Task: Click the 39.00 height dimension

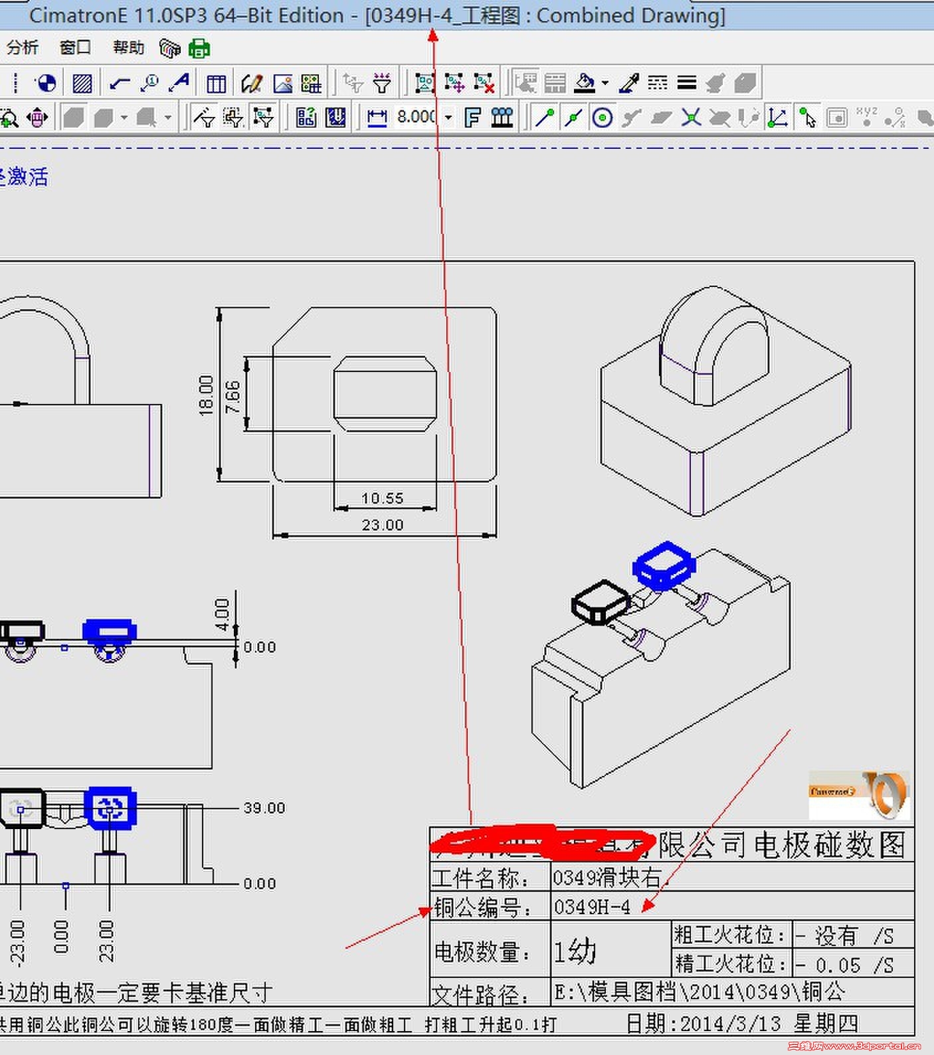Action: pyautogui.click(x=264, y=808)
